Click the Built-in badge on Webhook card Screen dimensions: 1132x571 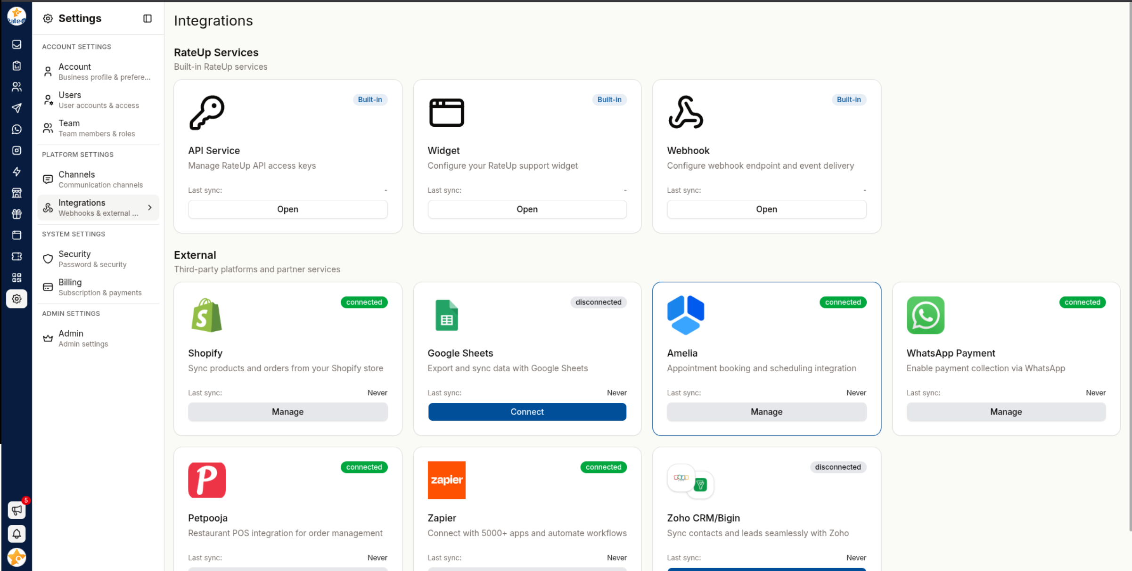pos(848,99)
